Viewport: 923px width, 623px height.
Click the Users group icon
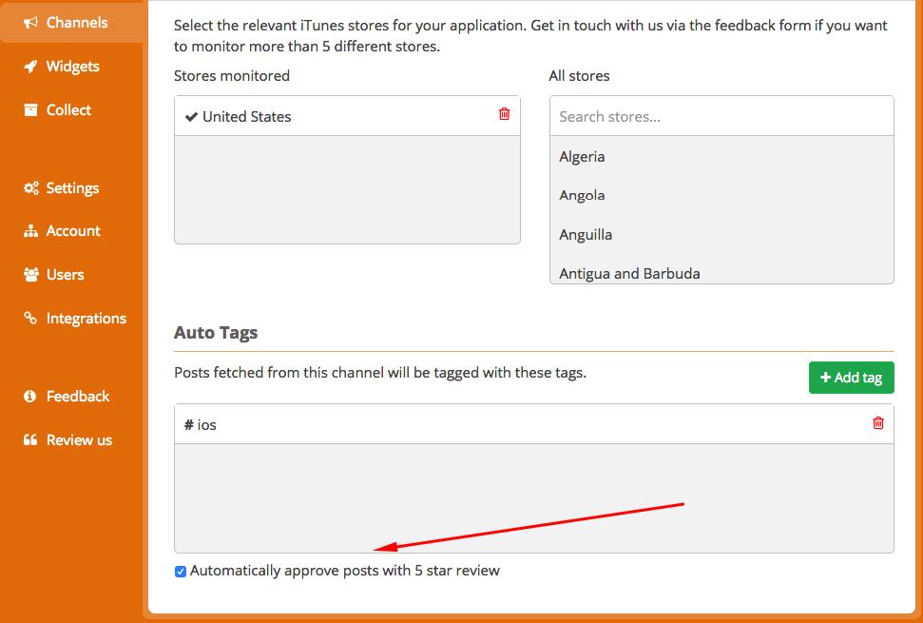coord(31,274)
